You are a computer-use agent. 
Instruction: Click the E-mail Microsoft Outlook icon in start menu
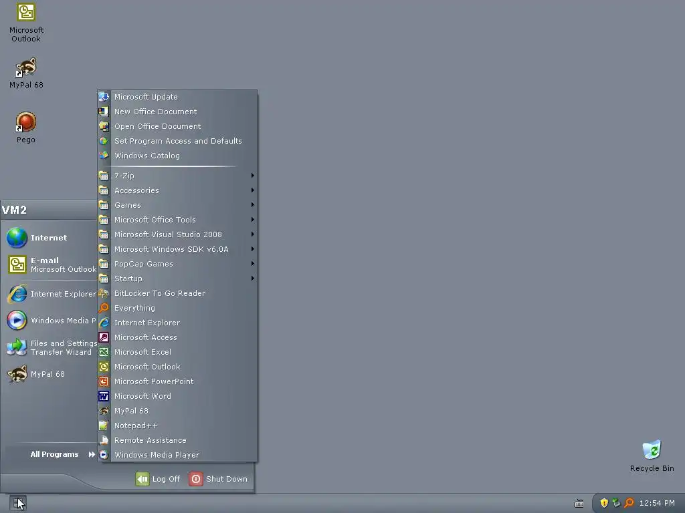17,265
